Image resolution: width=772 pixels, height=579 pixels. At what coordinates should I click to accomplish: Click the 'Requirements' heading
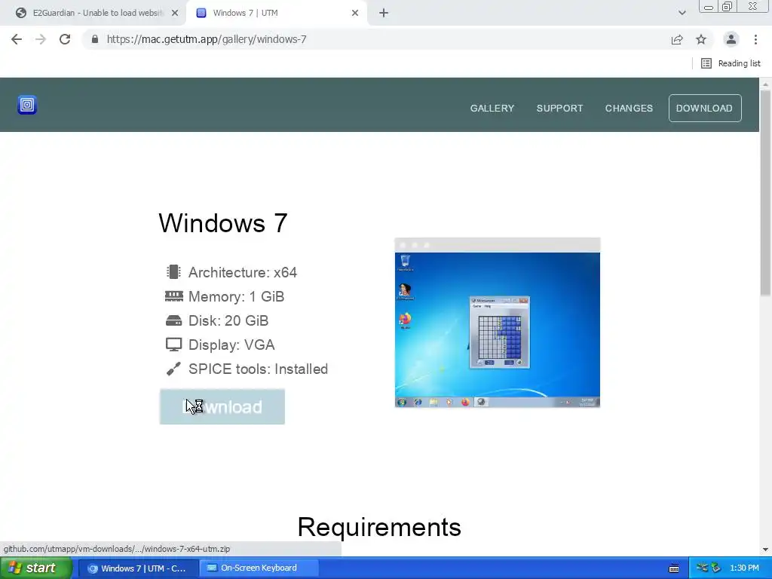379,527
